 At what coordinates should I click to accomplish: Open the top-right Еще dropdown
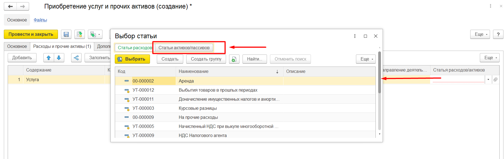480,34
